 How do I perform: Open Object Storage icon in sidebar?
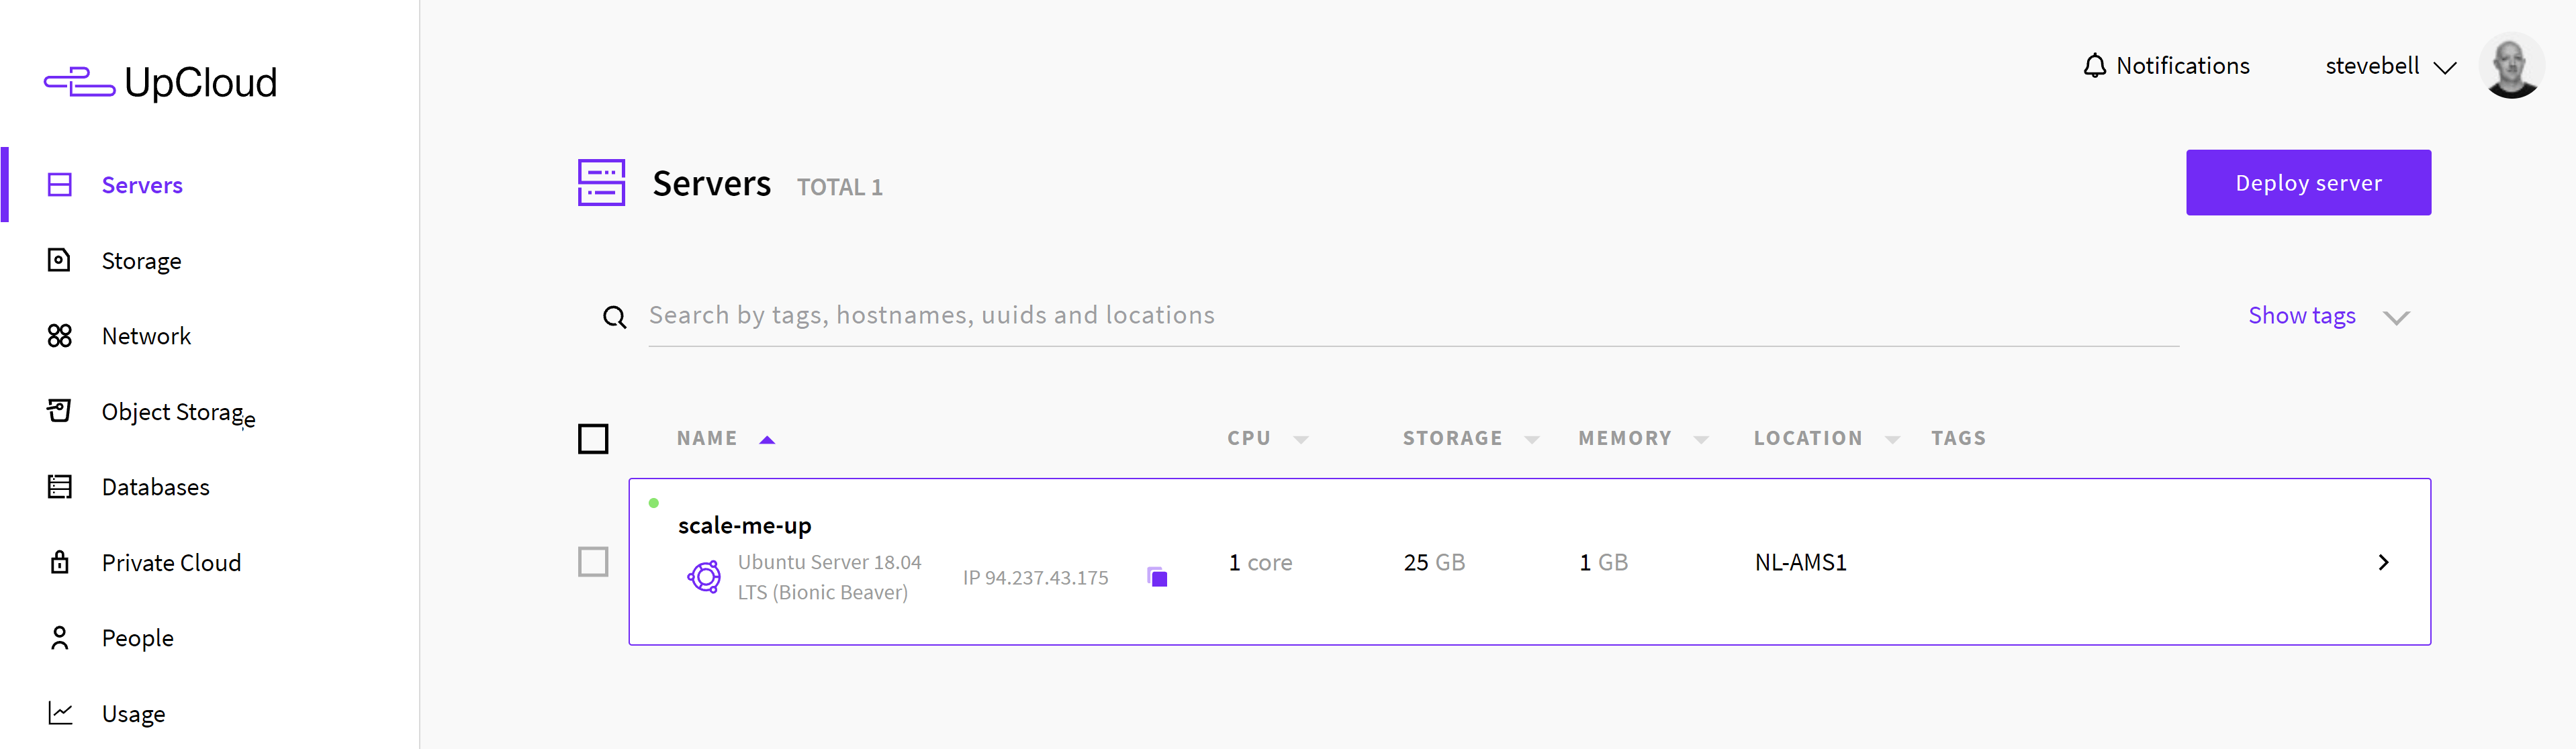tap(60, 411)
